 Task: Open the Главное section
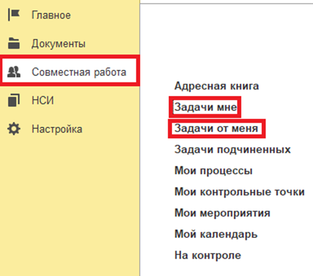coord(51,15)
